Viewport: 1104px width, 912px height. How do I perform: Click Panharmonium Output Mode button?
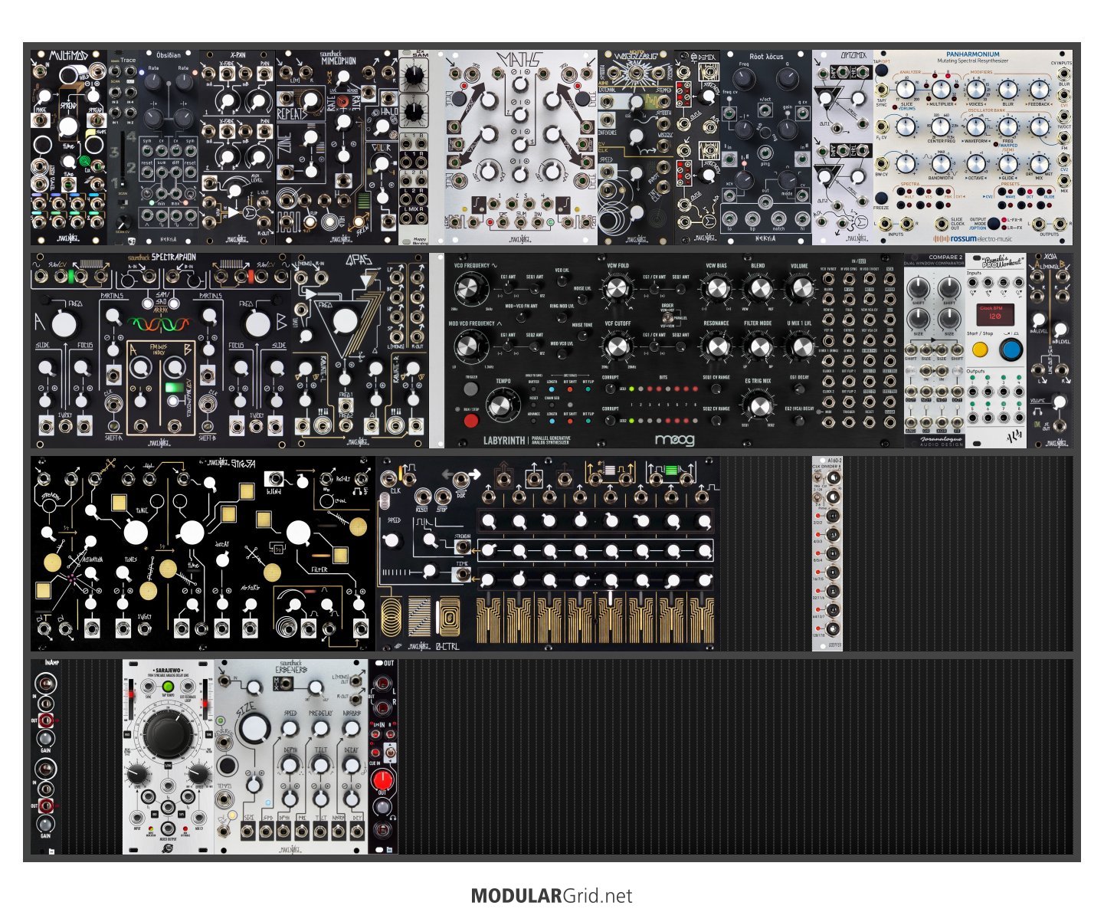tap(994, 224)
